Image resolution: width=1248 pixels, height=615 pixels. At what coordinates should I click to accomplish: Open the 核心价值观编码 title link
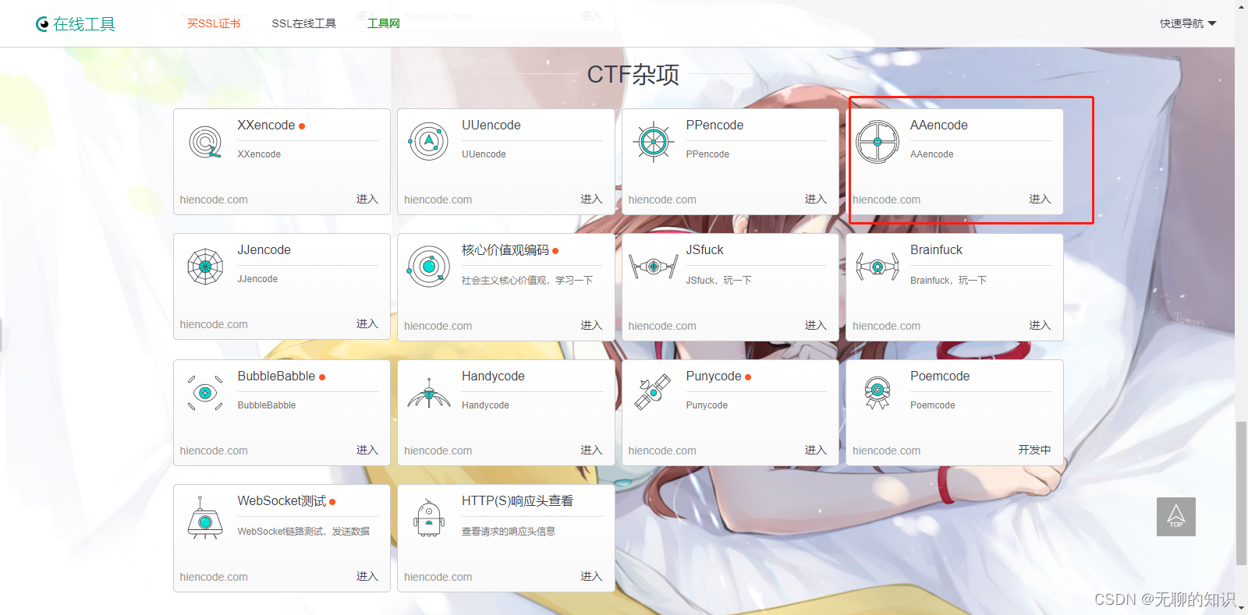[505, 249]
